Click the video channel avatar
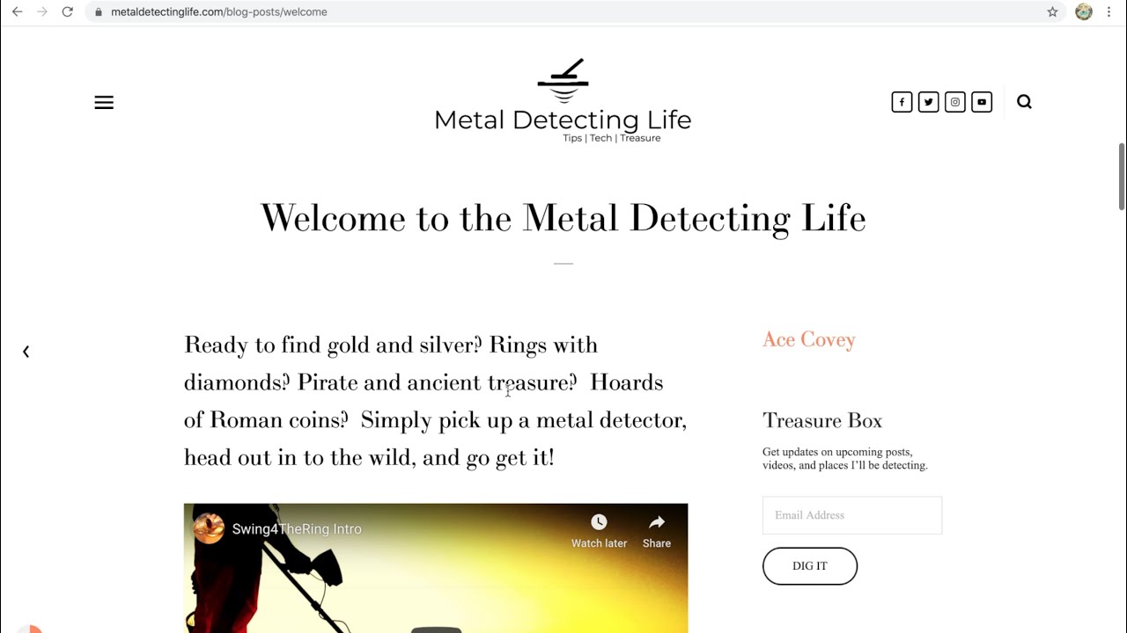1127x633 pixels. tap(209, 528)
